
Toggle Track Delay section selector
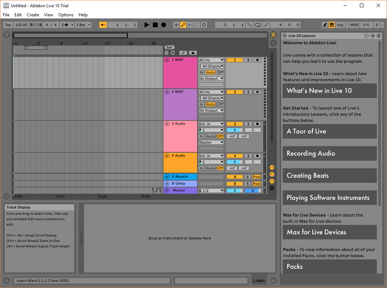coord(272,188)
